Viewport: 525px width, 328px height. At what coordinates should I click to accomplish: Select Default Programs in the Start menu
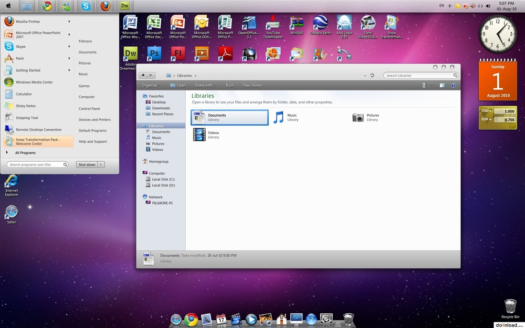(93, 131)
